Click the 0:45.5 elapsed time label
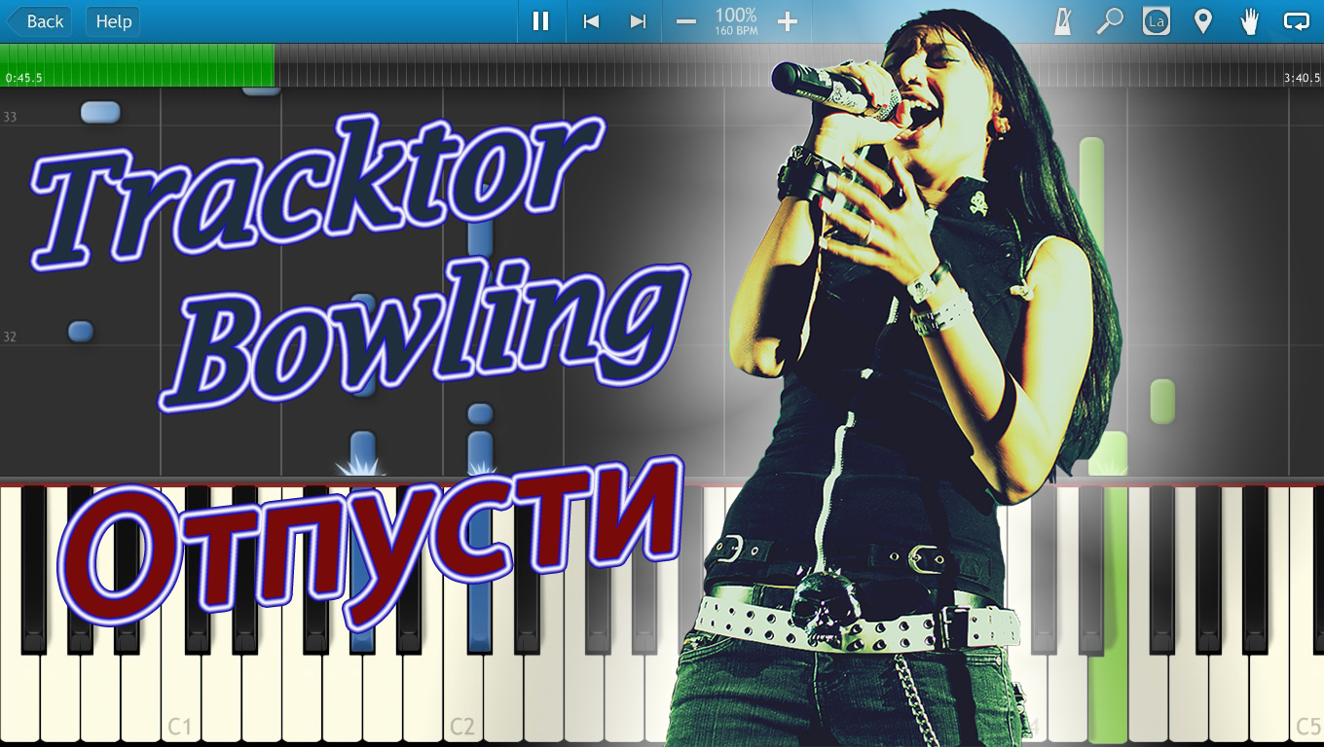 [23, 78]
